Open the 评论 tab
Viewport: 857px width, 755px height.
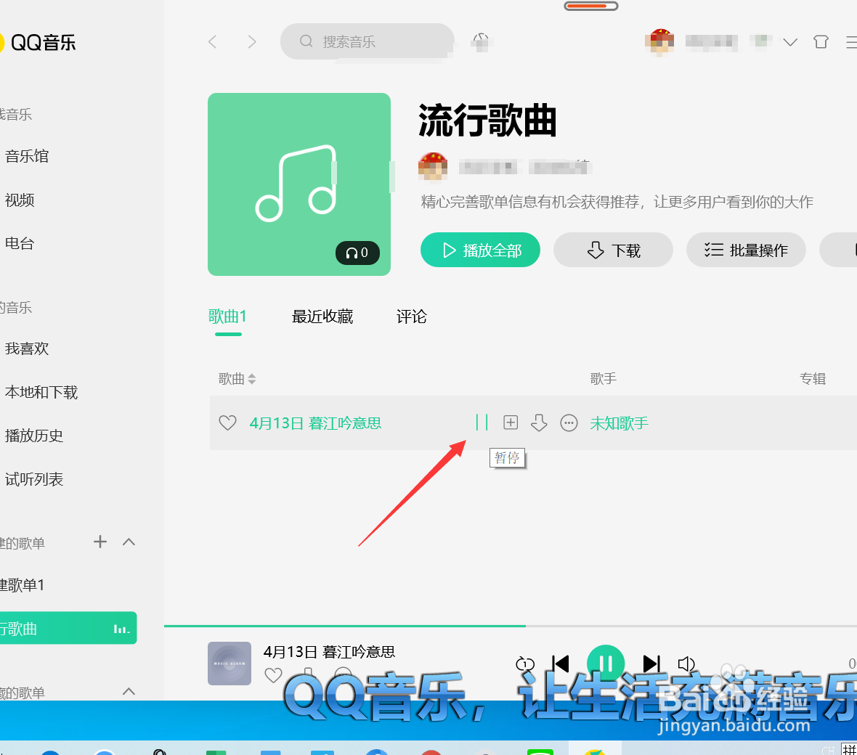click(411, 317)
